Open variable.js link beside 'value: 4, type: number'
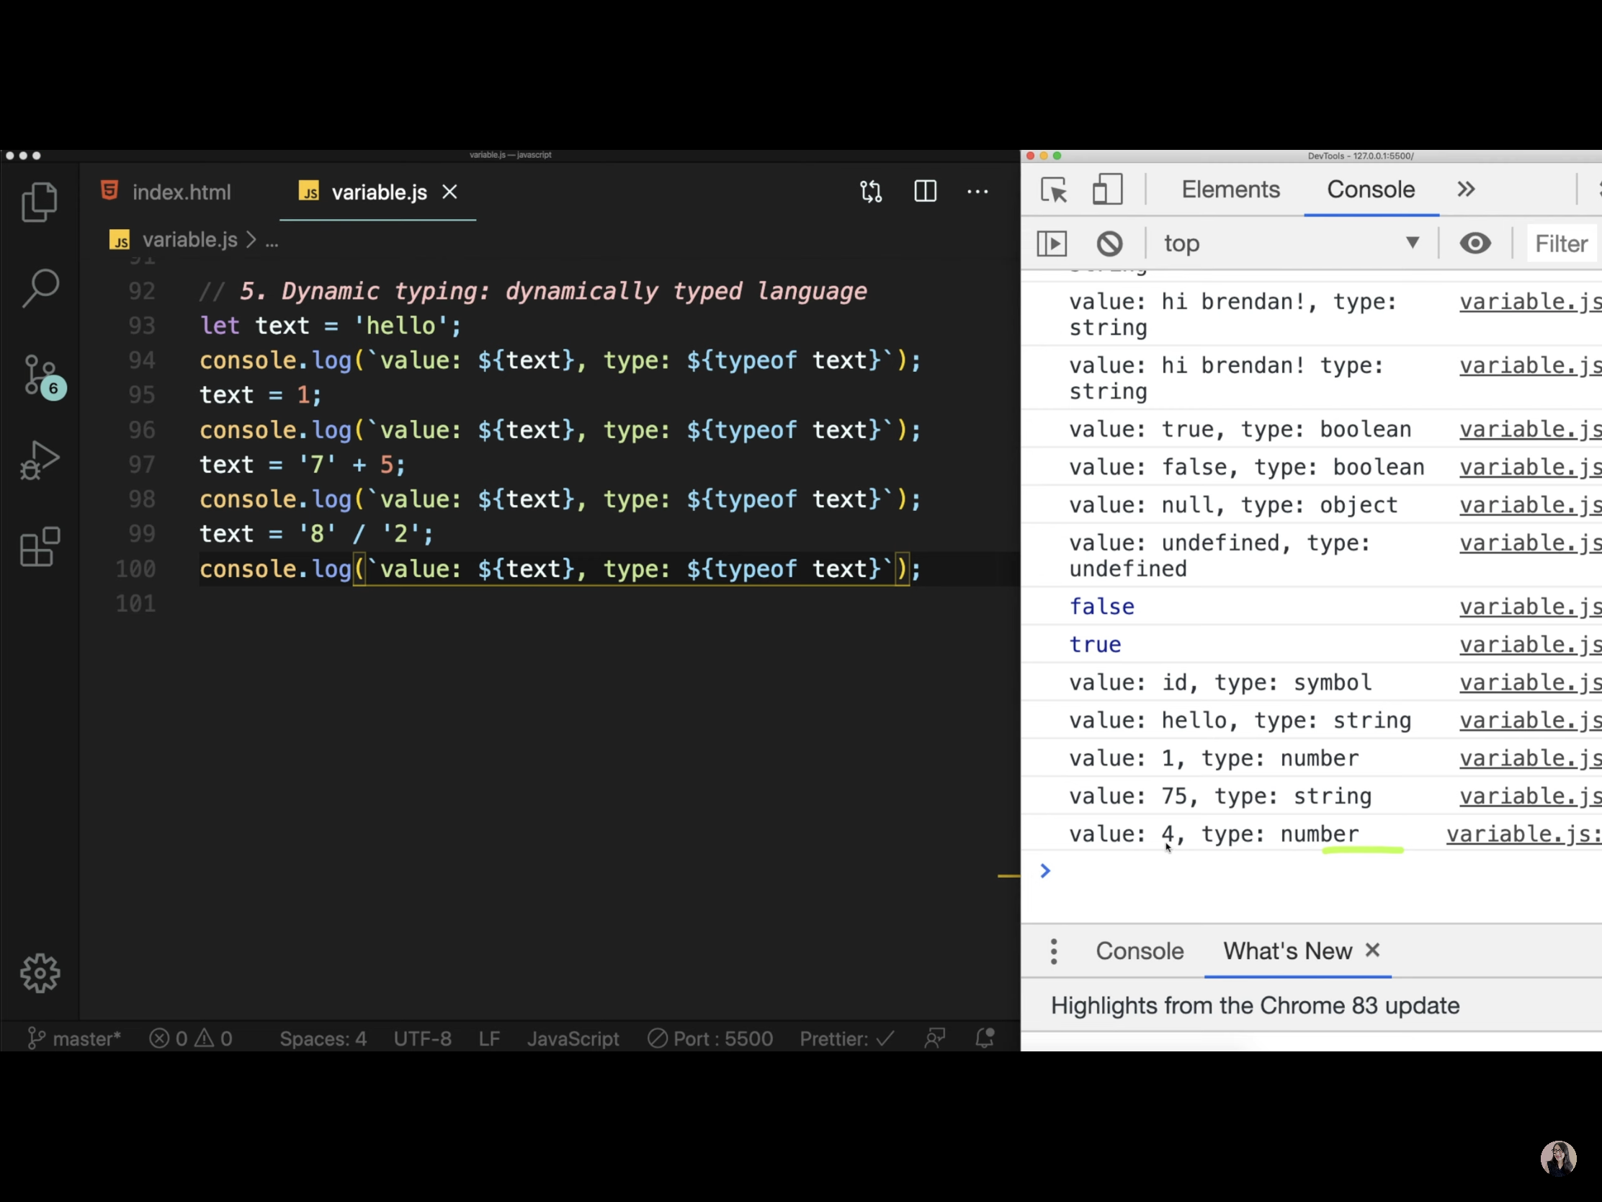Screen dimensions: 1602x1202 [1523, 833]
